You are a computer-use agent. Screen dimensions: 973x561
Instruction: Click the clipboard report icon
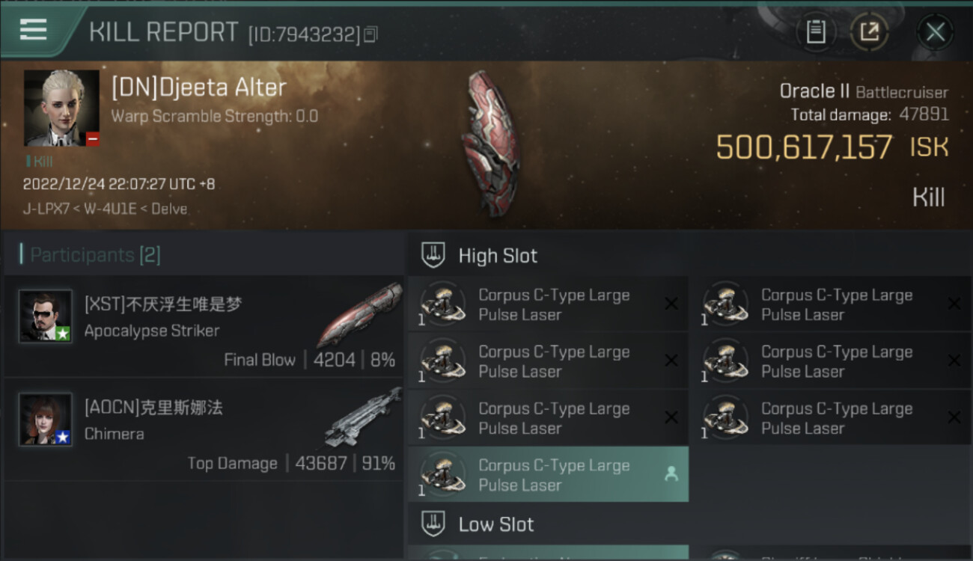pos(816,31)
